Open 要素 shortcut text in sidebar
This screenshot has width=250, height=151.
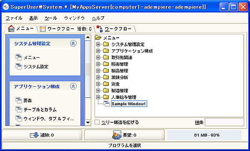(x=28, y=100)
